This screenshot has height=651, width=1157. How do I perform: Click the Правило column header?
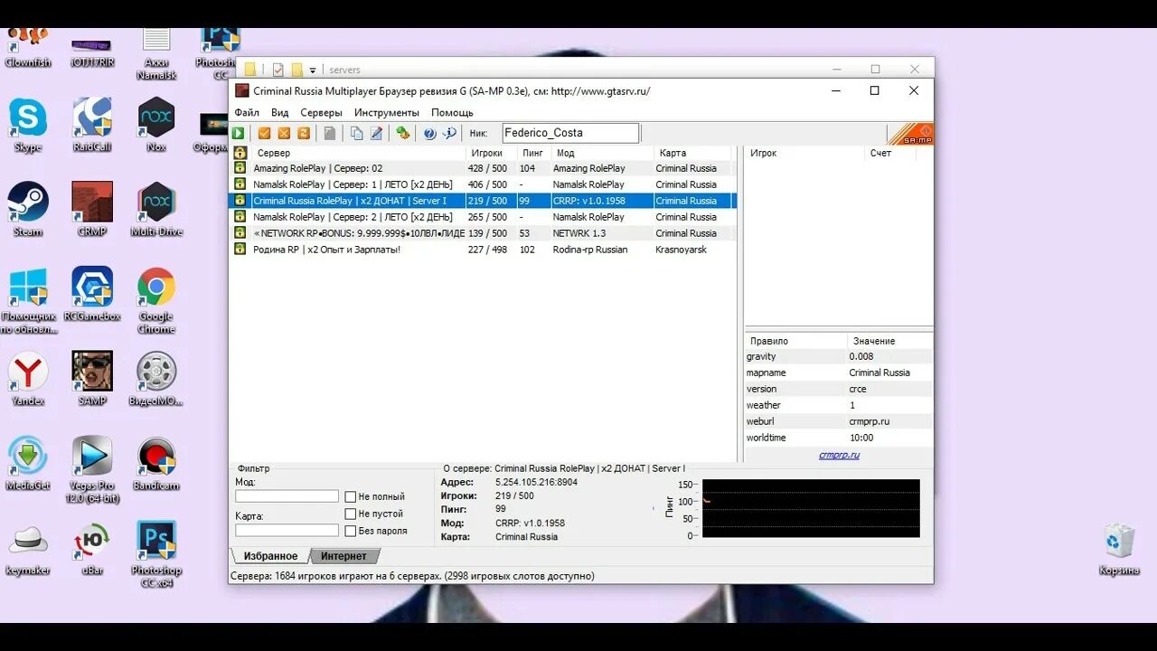(796, 341)
